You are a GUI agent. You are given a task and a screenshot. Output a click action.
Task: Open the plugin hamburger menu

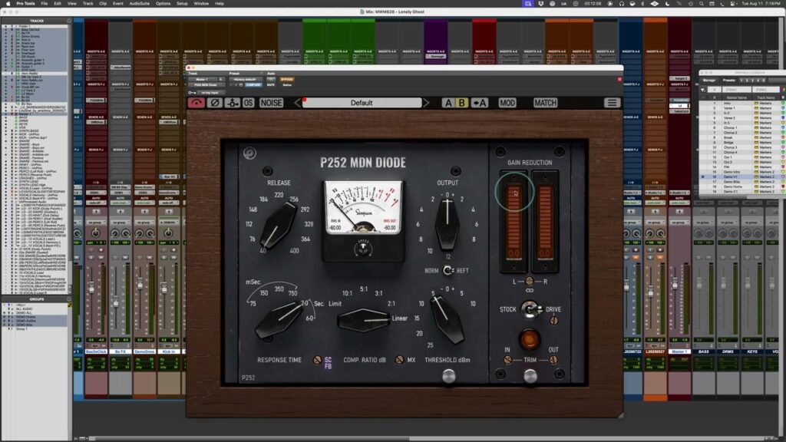pos(612,103)
